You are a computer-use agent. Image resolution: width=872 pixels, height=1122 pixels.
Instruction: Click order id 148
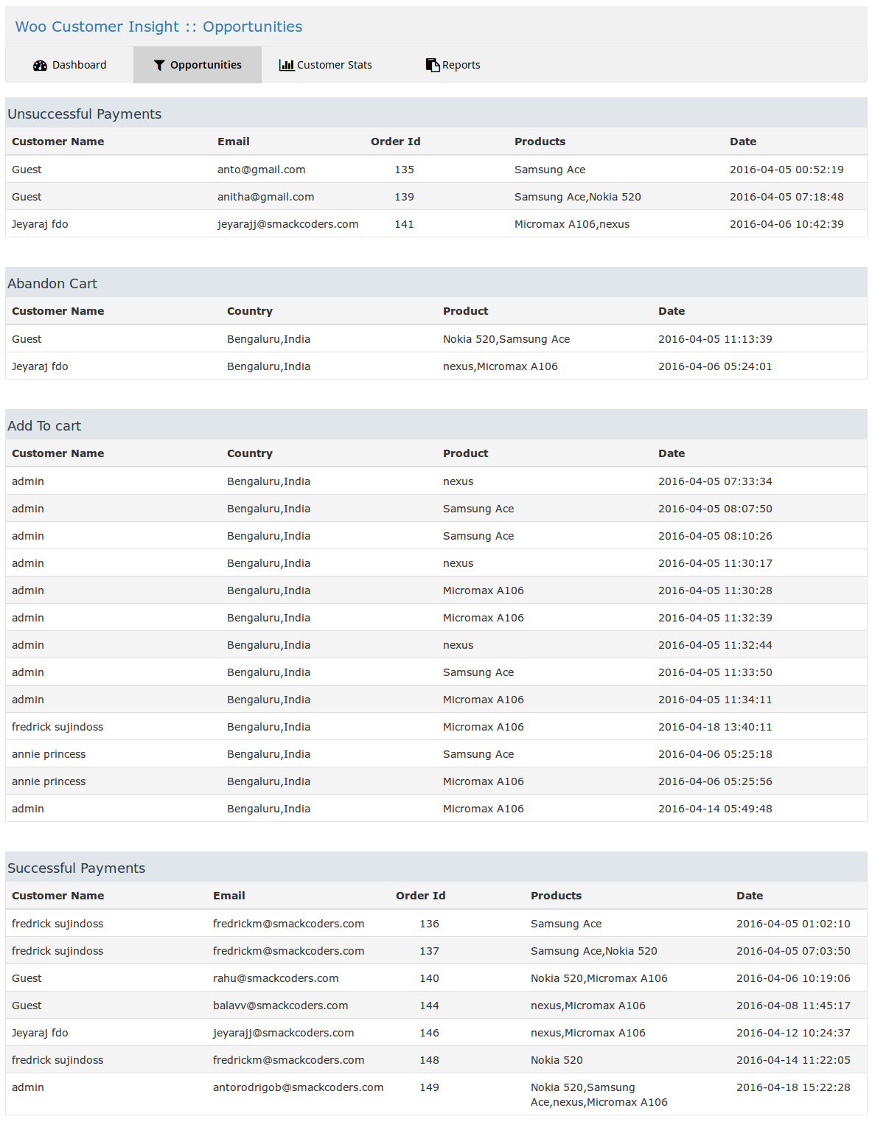coord(429,1060)
